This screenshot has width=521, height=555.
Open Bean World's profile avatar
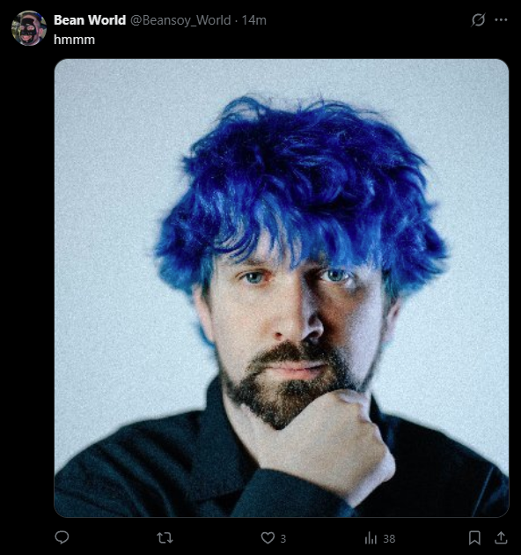tap(29, 28)
